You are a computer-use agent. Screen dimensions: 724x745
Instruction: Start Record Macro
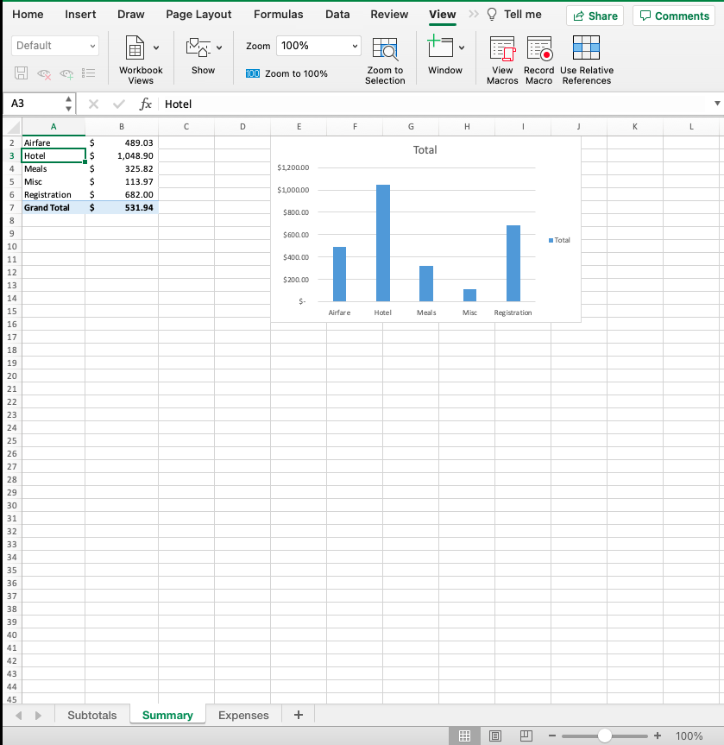[x=538, y=54]
